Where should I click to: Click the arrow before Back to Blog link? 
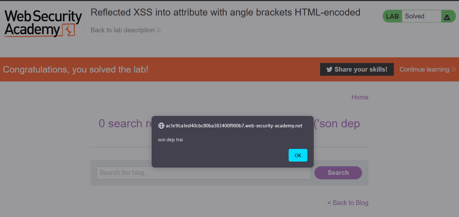pyautogui.click(x=330, y=203)
